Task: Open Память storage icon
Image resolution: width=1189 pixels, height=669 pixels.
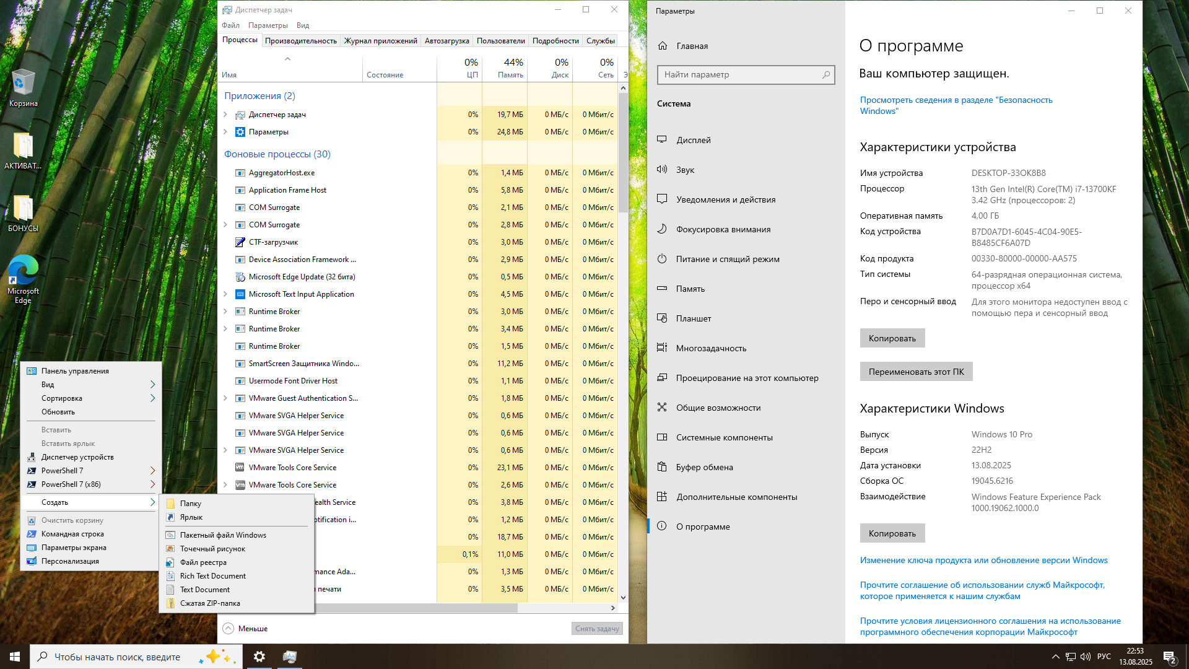Action: 662,289
